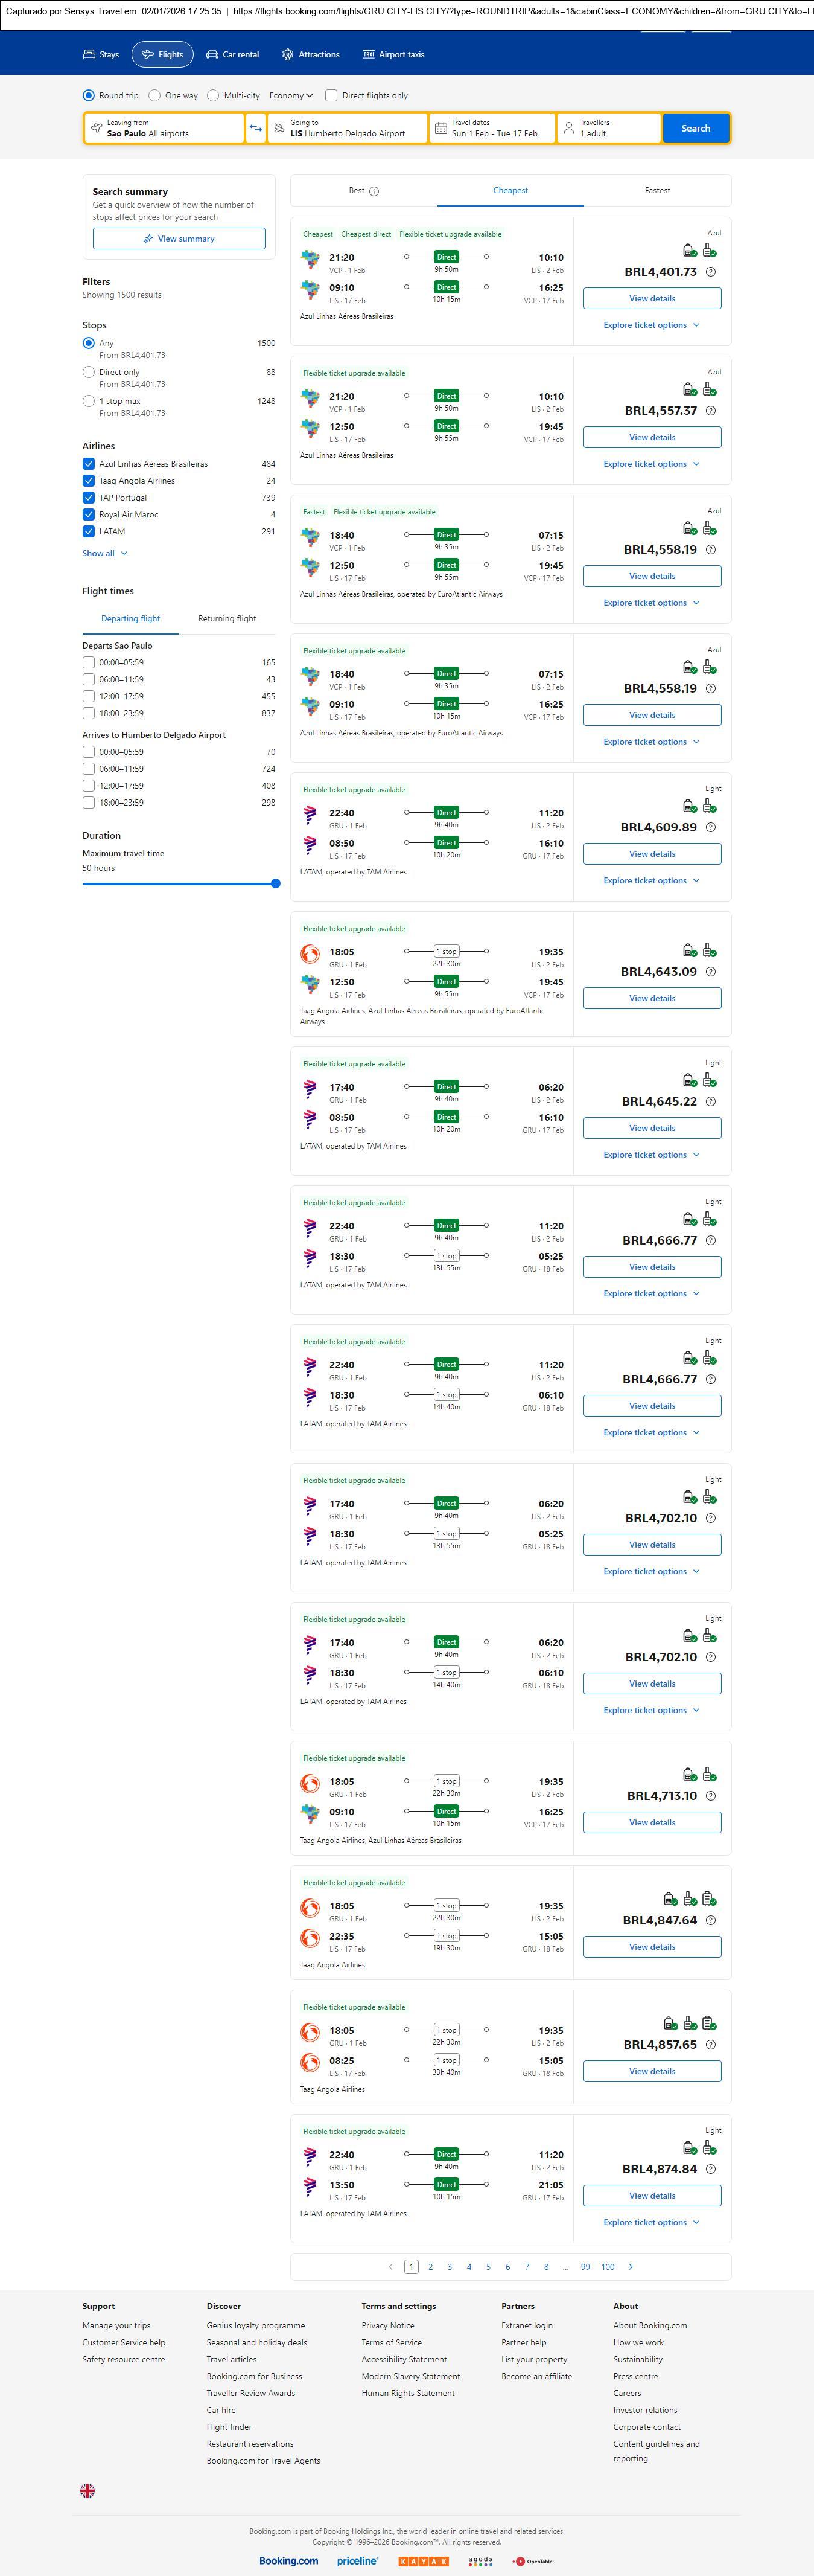Image resolution: width=814 pixels, height=2576 pixels.
Task: Click the UK flag language icon
Action: [88, 2490]
